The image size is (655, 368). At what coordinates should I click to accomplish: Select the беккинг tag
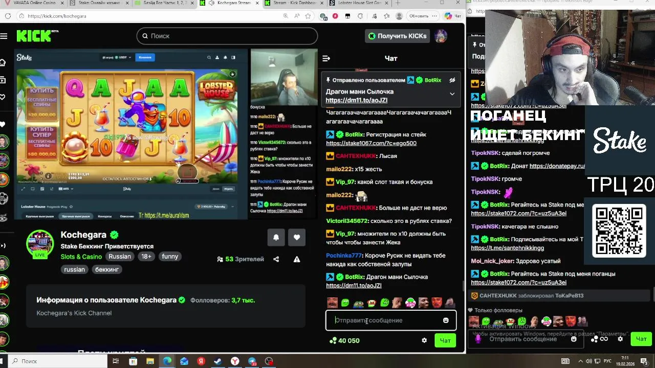[x=107, y=269]
